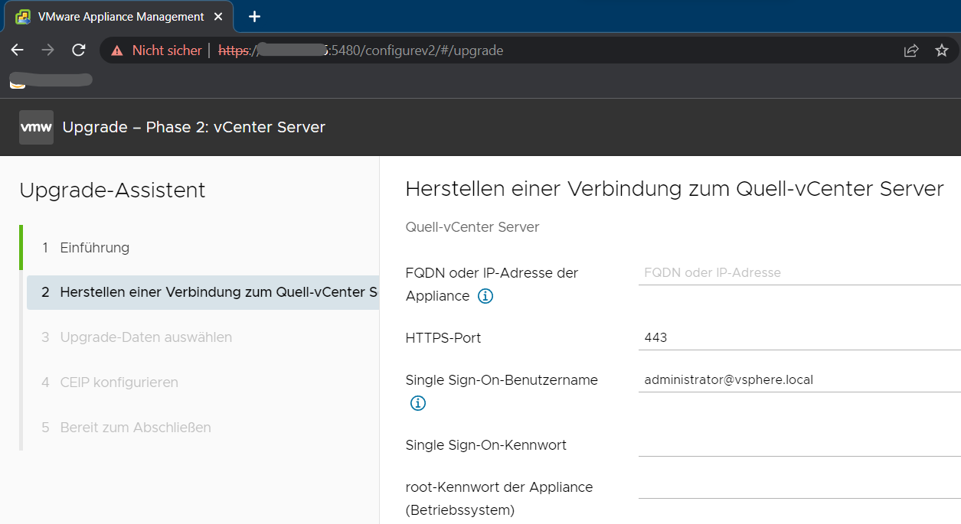Click the Single Sign-On-Kennwort password field
The width and height of the screenshot is (961, 524).
coord(796,444)
